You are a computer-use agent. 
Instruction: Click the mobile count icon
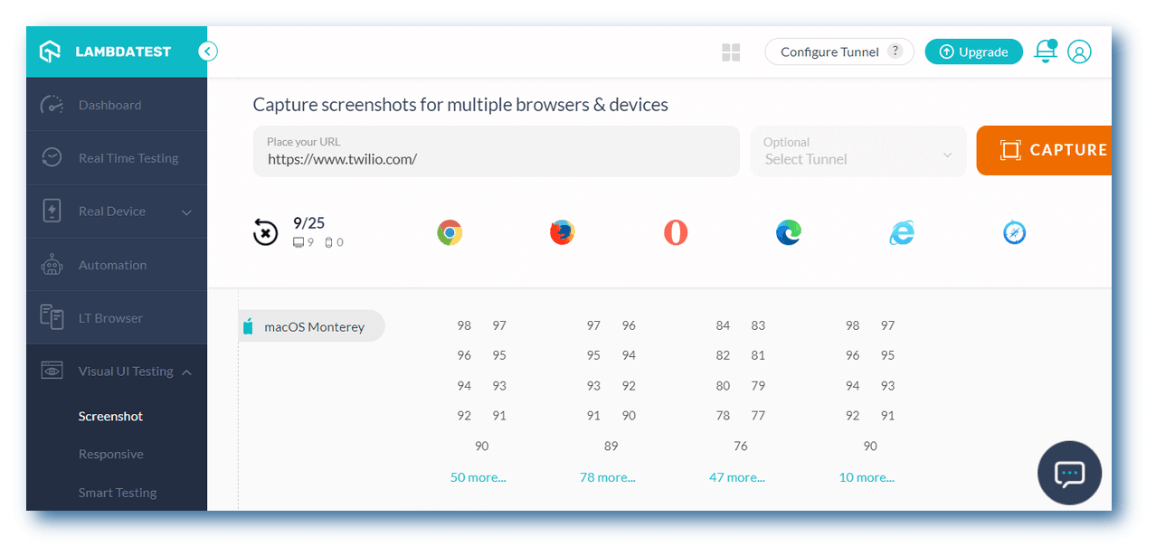[x=328, y=242]
